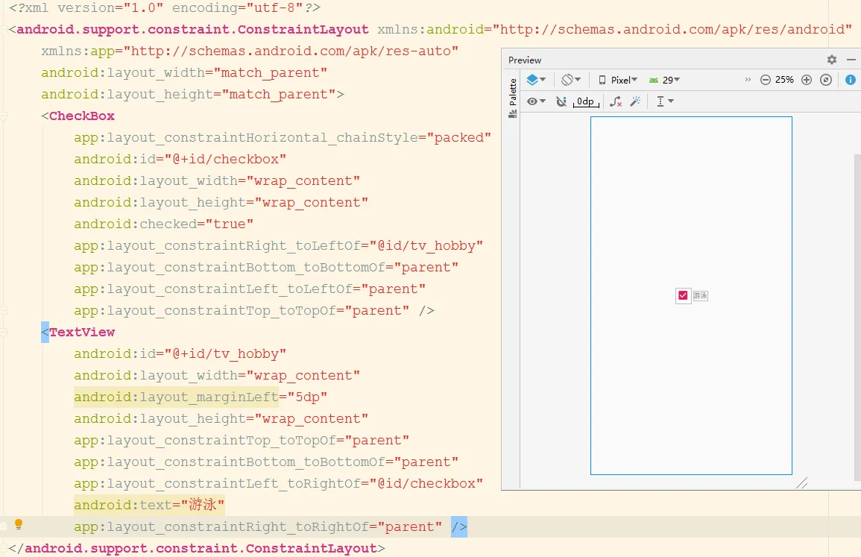Select the 游泳 text view in preview

pyautogui.click(x=700, y=295)
